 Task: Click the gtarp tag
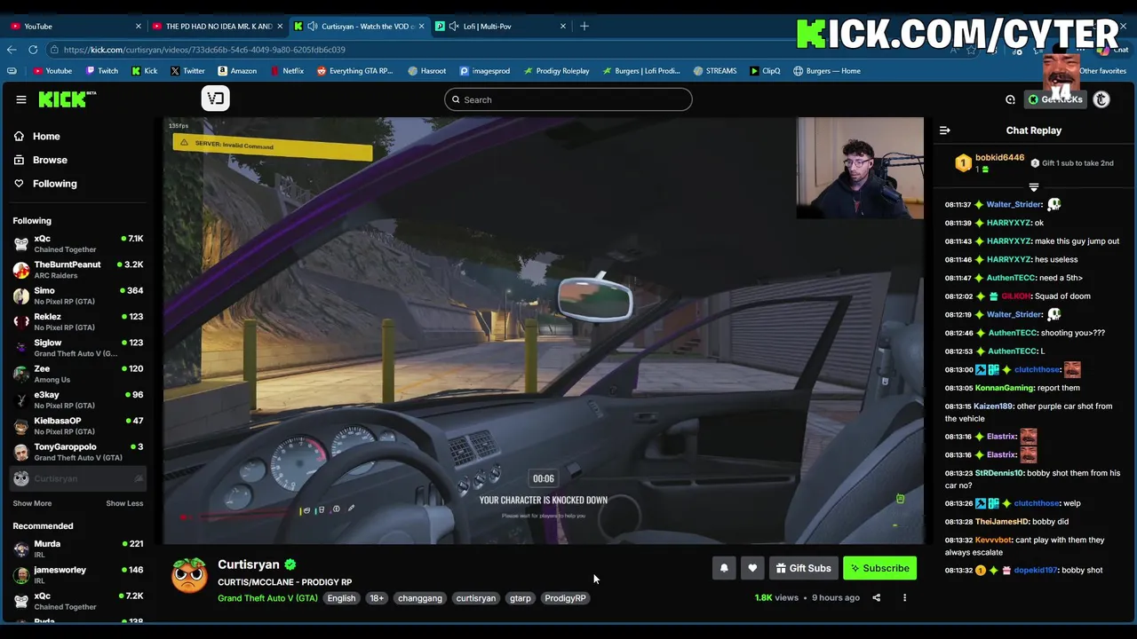click(521, 598)
